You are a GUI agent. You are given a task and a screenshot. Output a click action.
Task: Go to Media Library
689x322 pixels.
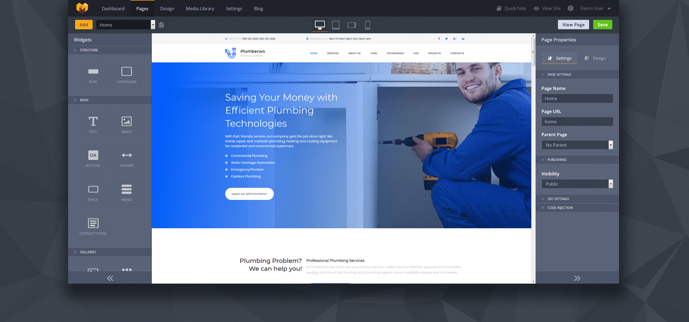pyautogui.click(x=200, y=9)
